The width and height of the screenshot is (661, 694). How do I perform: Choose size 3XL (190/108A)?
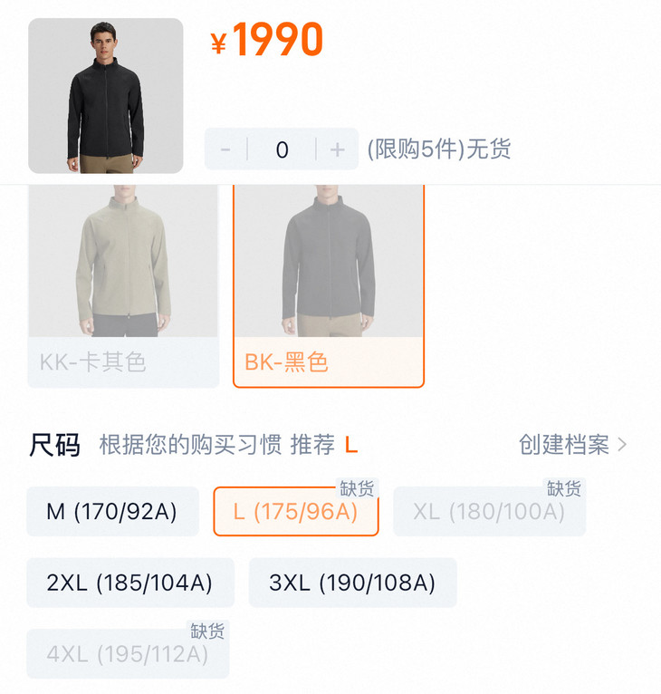[352, 583]
